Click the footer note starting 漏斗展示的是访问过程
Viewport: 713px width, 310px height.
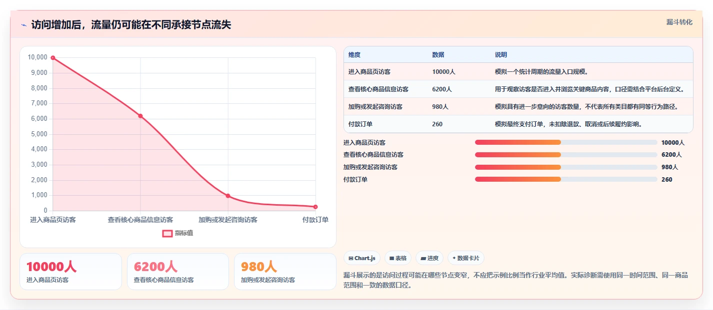[x=515, y=281]
